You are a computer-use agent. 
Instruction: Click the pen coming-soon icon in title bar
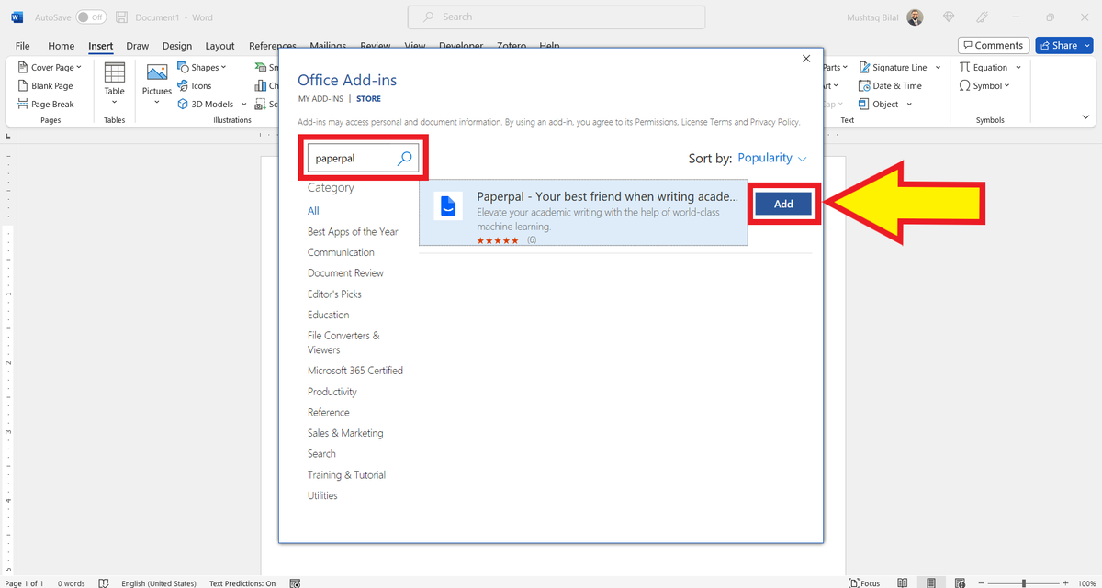982,17
